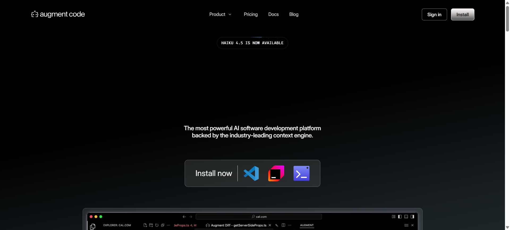Click the Sign in button
Screen dimensions: 510x230
[434, 15]
